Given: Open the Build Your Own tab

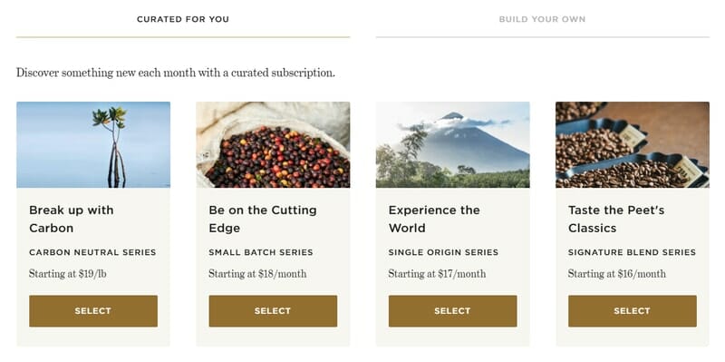Looking at the screenshot, I should click(542, 19).
